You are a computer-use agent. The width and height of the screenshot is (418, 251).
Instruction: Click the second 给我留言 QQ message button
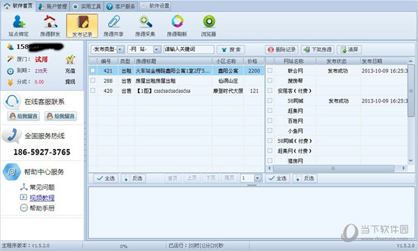(61, 116)
